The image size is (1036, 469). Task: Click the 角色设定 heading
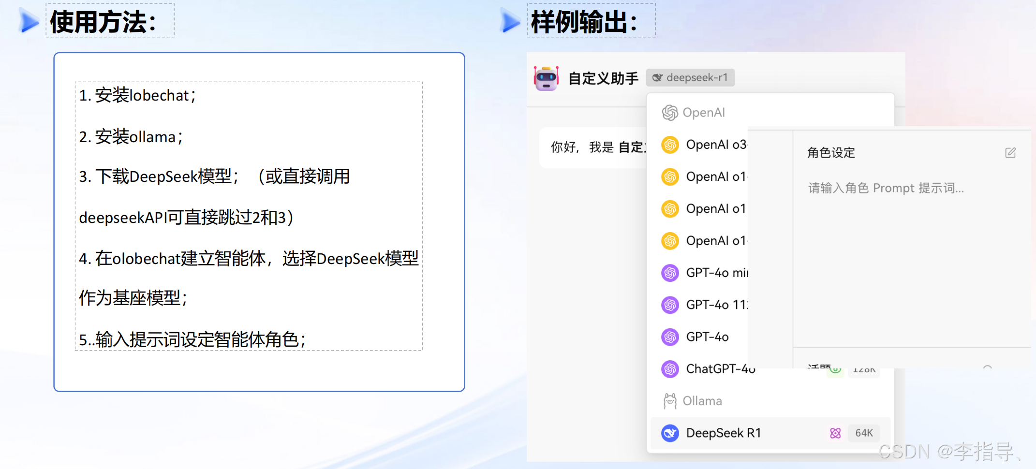(x=831, y=153)
